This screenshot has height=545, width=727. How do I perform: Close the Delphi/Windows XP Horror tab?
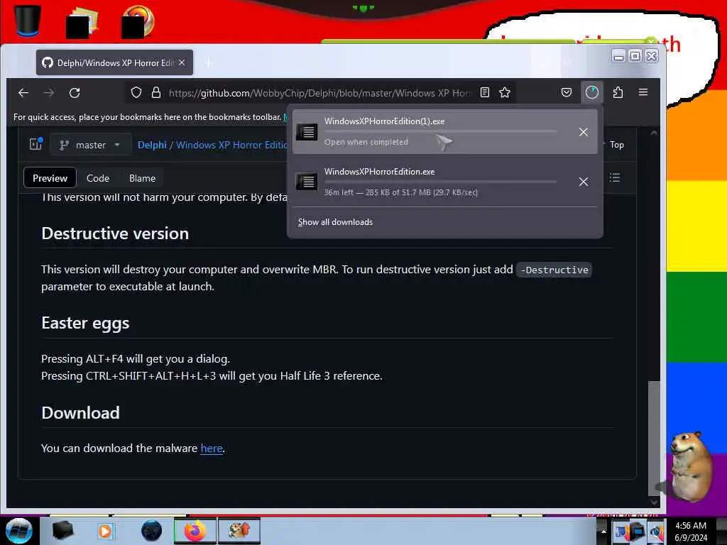182,62
